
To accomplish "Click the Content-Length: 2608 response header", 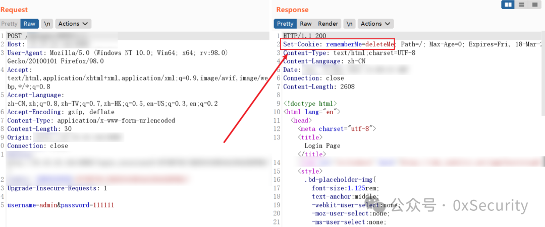I will 319,87.
